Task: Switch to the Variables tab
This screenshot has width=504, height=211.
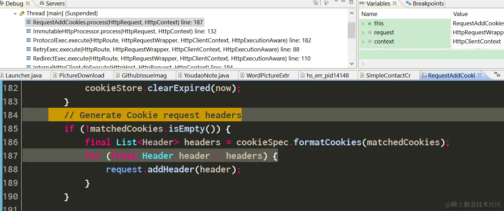Action: pos(378,3)
